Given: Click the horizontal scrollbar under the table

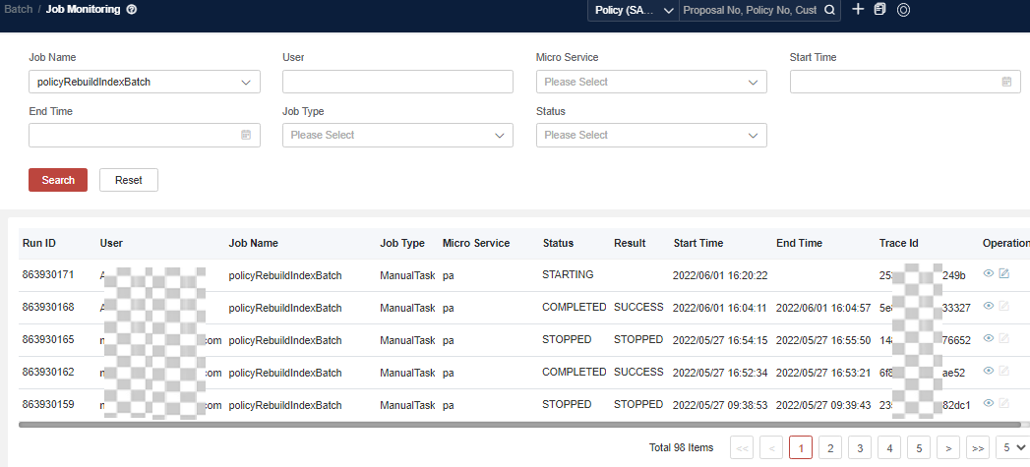Looking at the screenshot, I should click(492, 425).
